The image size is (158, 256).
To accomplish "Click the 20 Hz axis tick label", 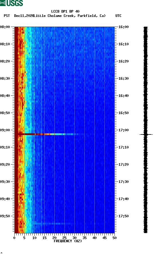I will pos(54,238).
